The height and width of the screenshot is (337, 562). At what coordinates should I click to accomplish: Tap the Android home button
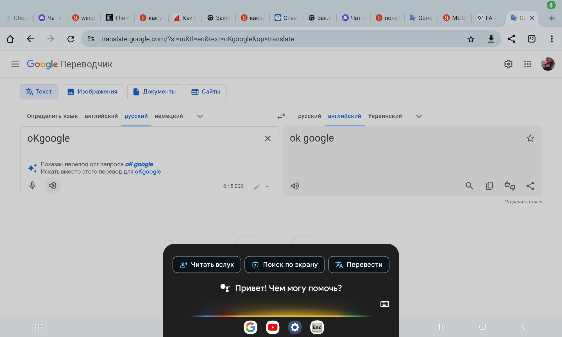tap(482, 327)
